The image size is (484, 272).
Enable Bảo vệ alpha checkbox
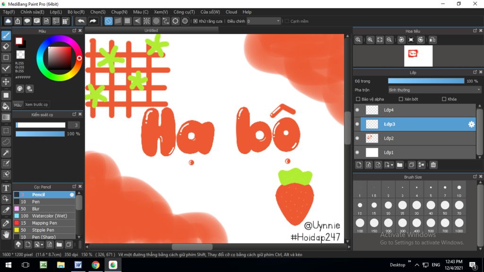coord(358,99)
